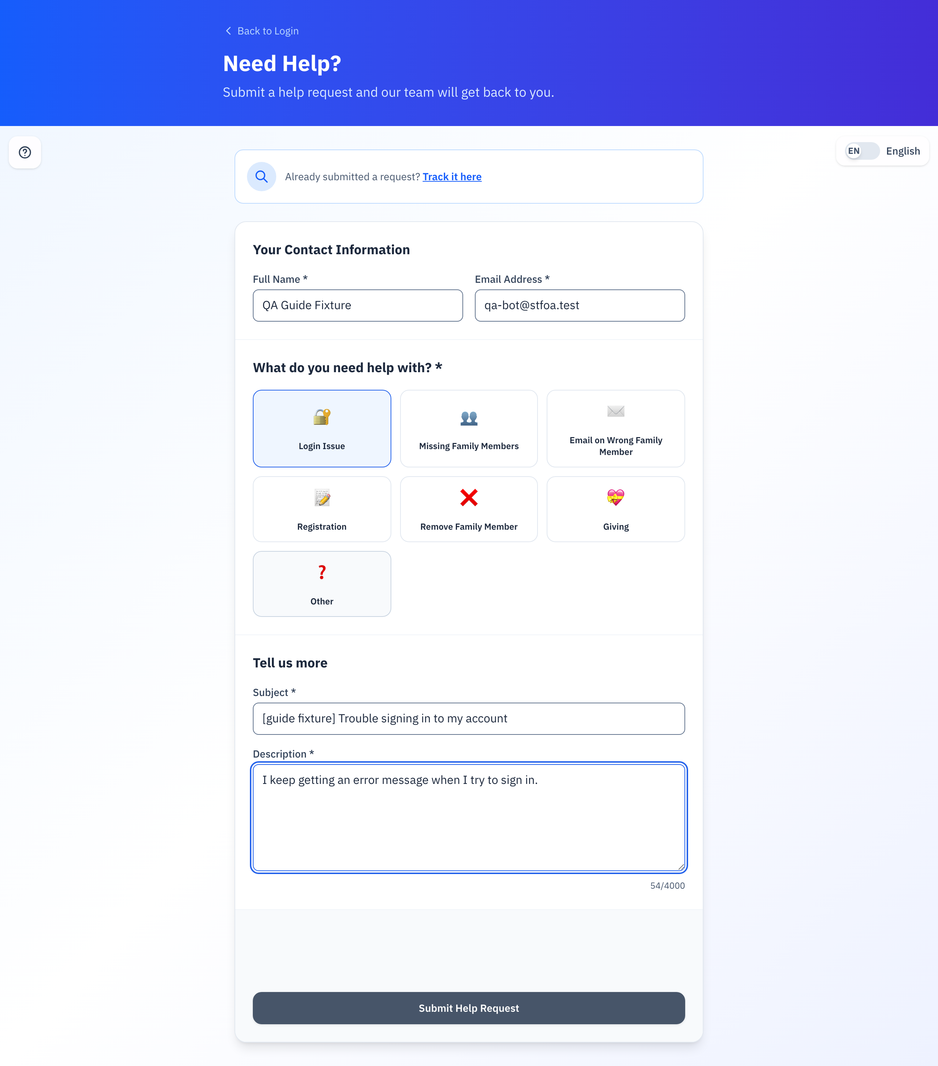
Task: Focus the Full Name field
Action: tap(357, 306)
